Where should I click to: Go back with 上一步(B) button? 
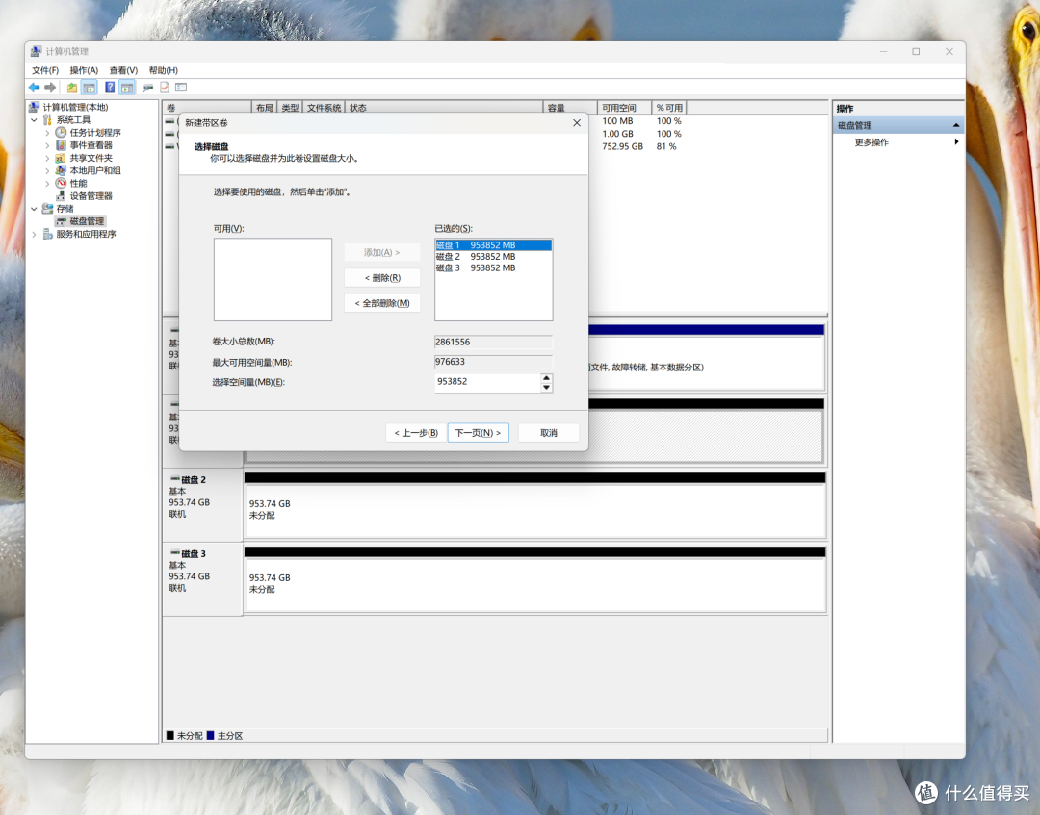coord(416,433)
